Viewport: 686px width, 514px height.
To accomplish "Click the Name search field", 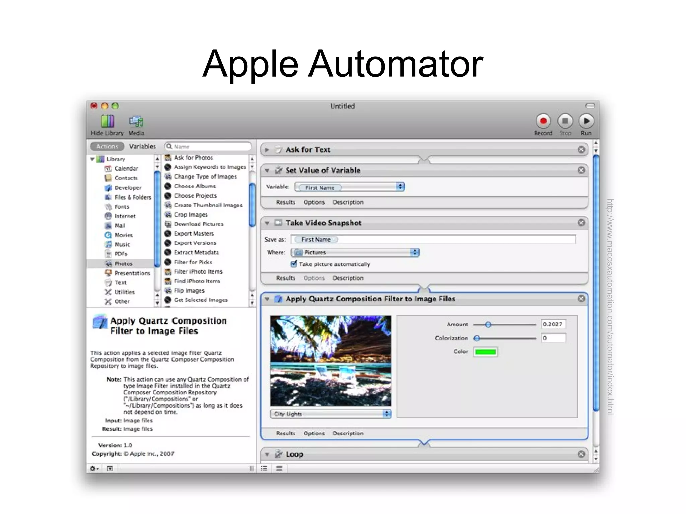I will (208, 147).
